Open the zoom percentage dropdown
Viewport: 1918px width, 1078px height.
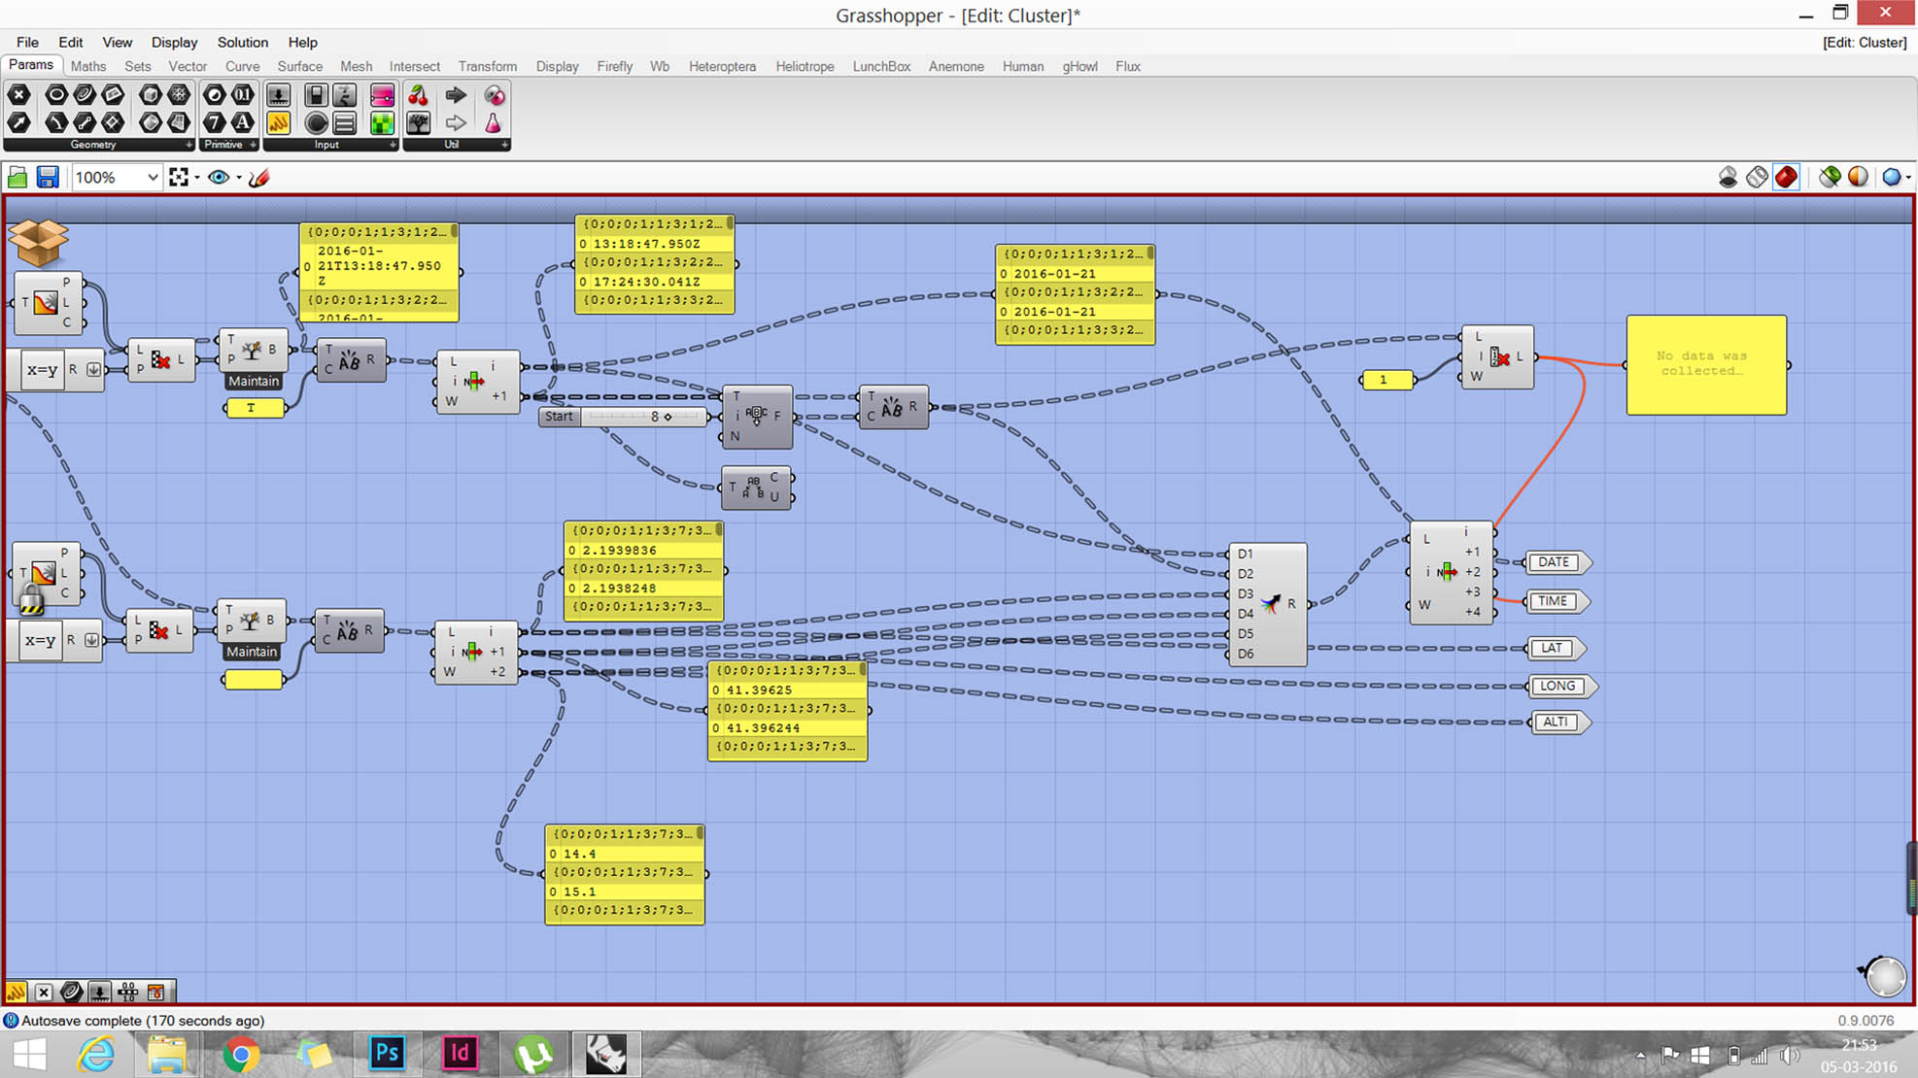point(153,178)
